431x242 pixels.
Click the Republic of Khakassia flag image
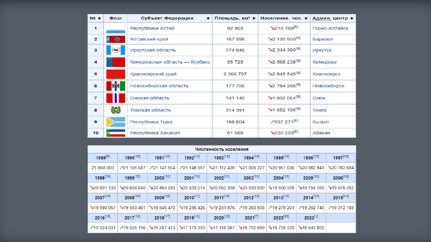[115, 133]
